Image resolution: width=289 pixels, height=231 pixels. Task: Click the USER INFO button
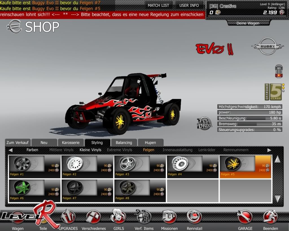coord(189,5)
